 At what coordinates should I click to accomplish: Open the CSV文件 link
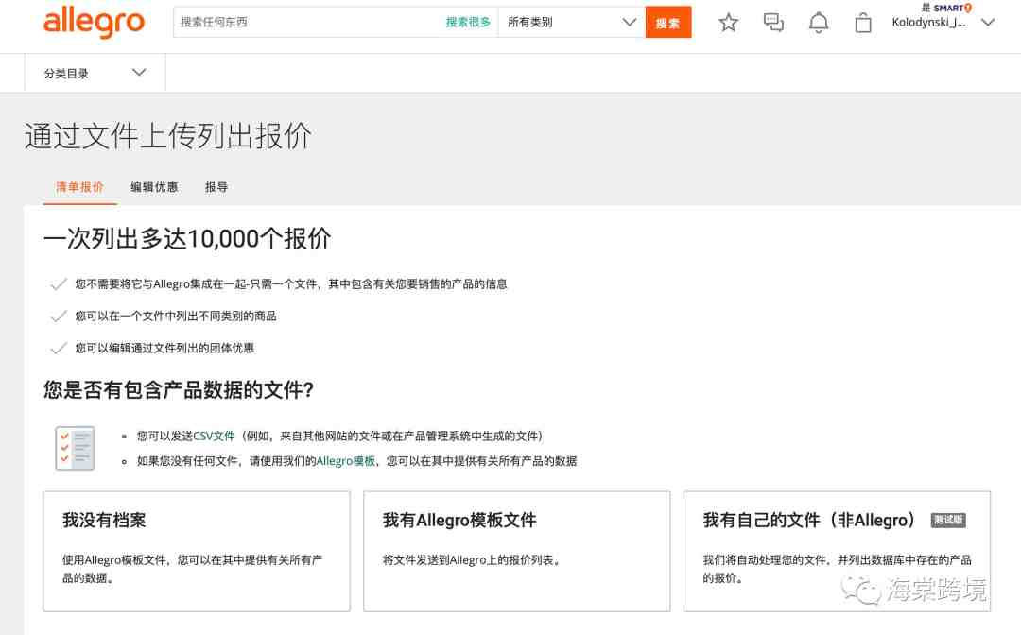(214, 436)
